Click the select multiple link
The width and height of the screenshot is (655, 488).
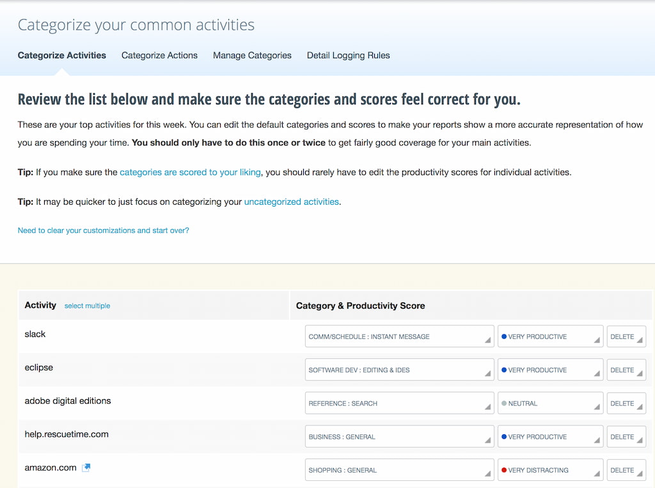tap(87, 306)
